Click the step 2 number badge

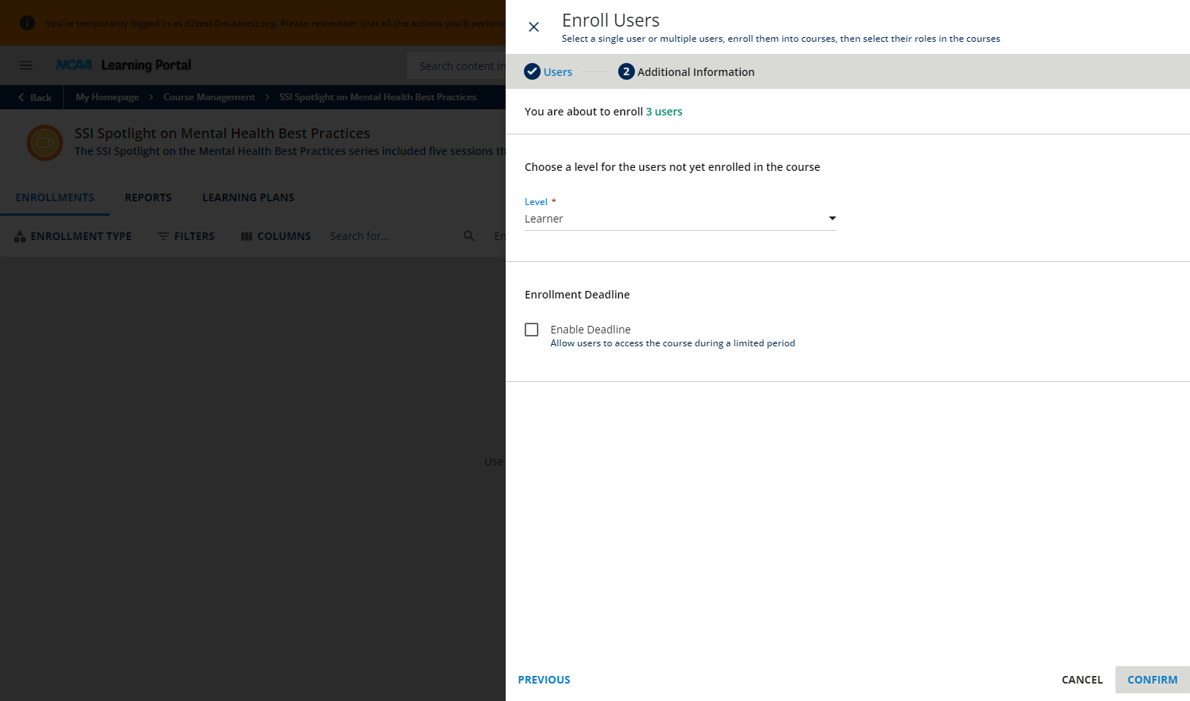[x=627, y=72]
